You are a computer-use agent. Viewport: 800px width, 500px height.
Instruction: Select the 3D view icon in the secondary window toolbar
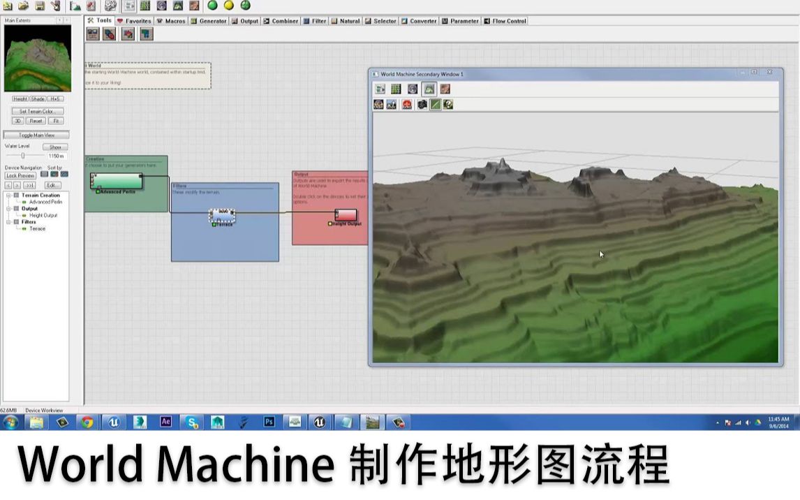429,89
